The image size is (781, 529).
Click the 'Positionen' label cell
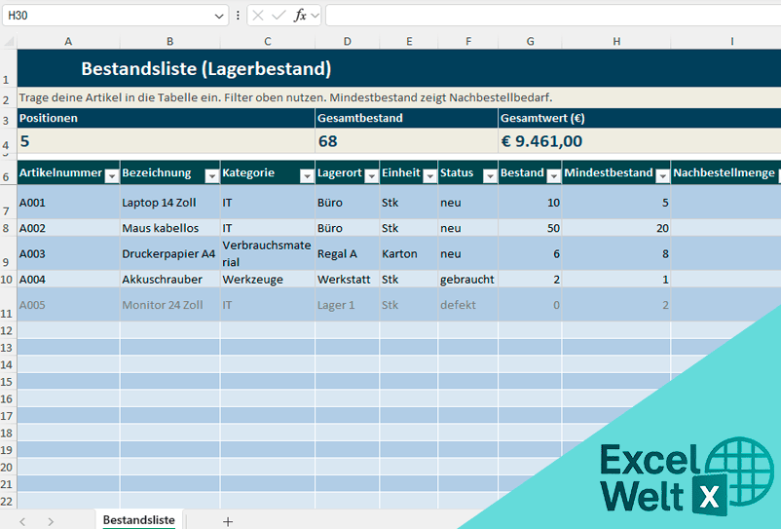point(166,118)
